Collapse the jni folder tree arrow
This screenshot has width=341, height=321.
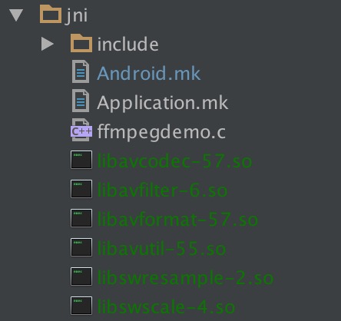point(16,15)
